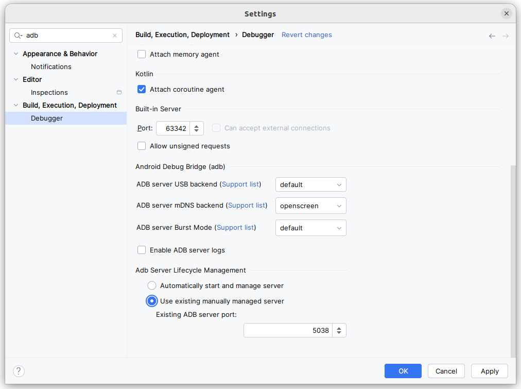
Task: Go back to previous settings page
Action: (492, 36)
